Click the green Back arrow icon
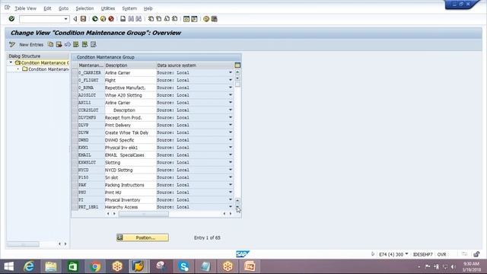Image resolution: width=487 pixels, height=274 pixels. [x=95, y=19]
